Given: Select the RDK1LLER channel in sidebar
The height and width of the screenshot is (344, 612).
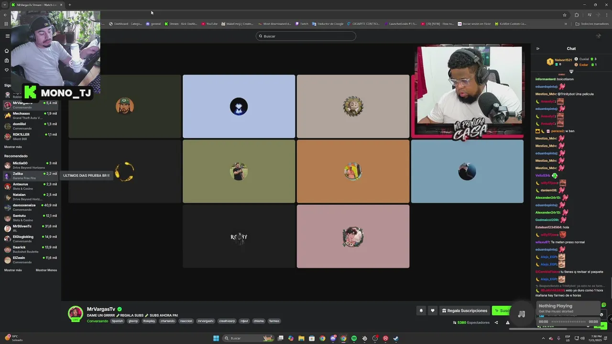Looking at the screenshot, I should [31, 136].
